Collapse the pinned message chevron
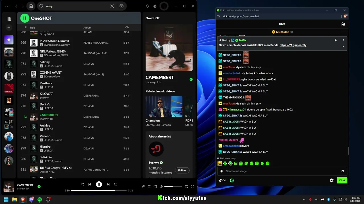Image resolution: width=364 pixels, height=204 pixels. pyautogui.click(x=343, y=46)
